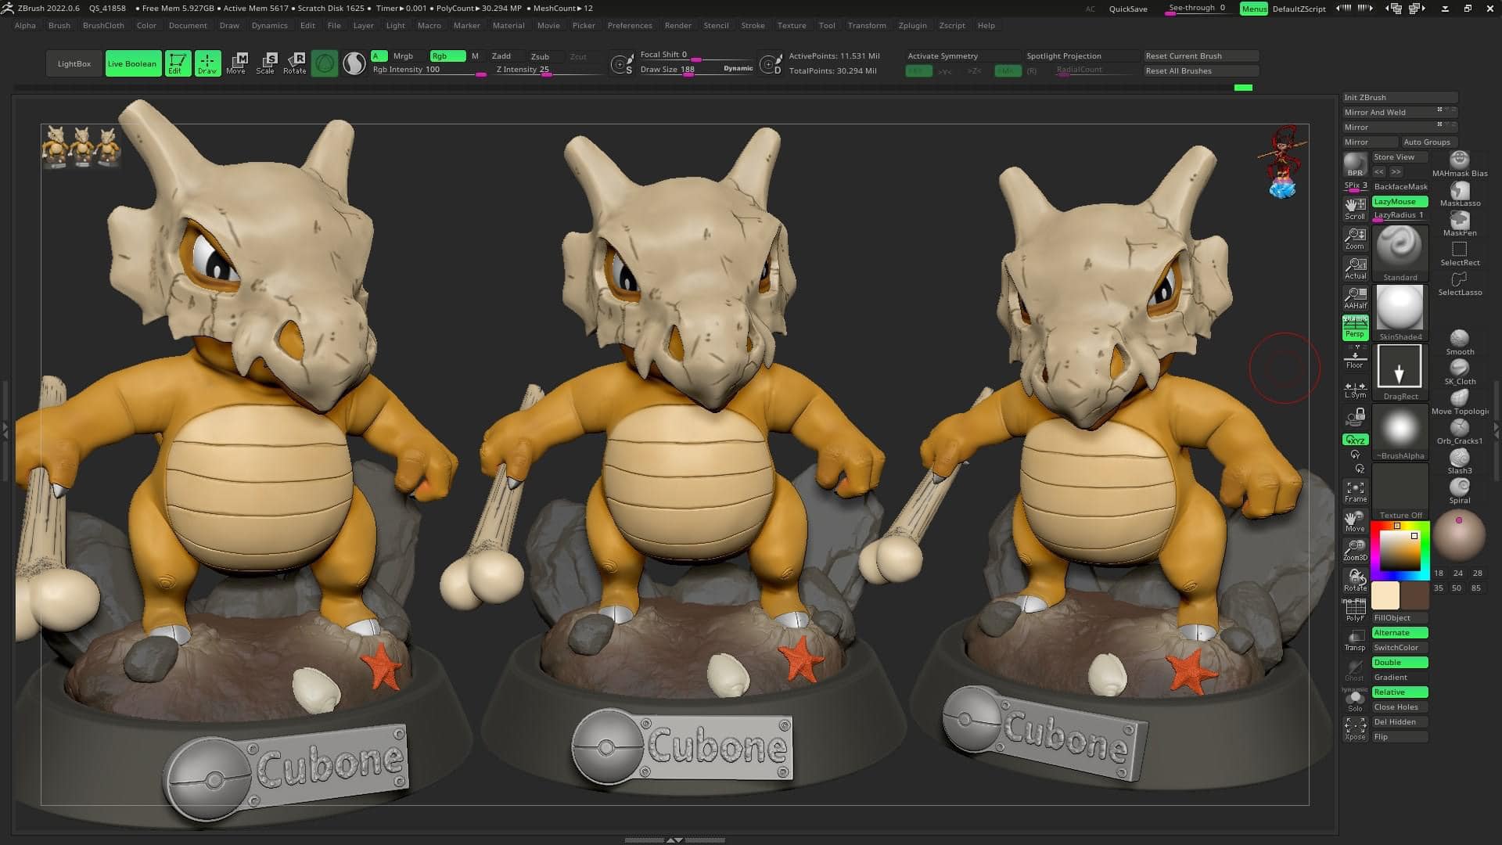Select the SelectRect brush
This screenshot has width=1502, height=845.
1460,253
